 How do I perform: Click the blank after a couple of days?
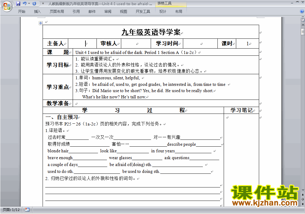point(92,165)
